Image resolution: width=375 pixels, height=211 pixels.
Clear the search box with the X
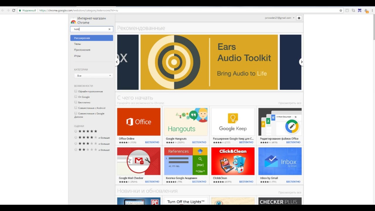(x=110, y=29)
